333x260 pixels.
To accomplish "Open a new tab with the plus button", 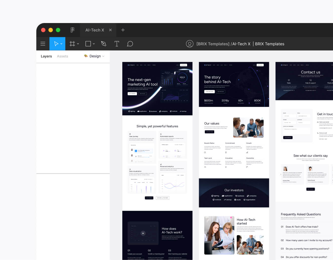I will coord(123,30).
